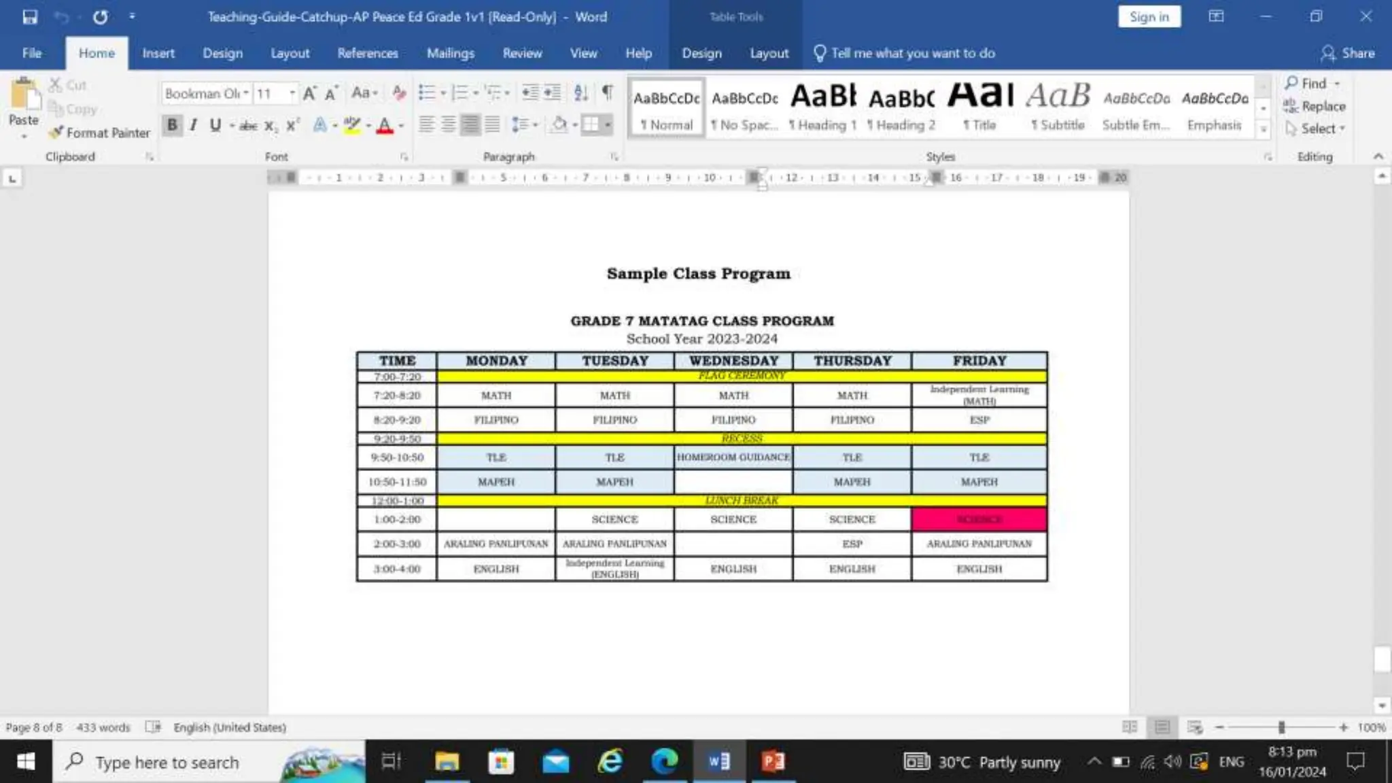The width and height of the screenshot is (1392, 783).
Task: Click the Justify alignment icon
Action: pos(493,124)
